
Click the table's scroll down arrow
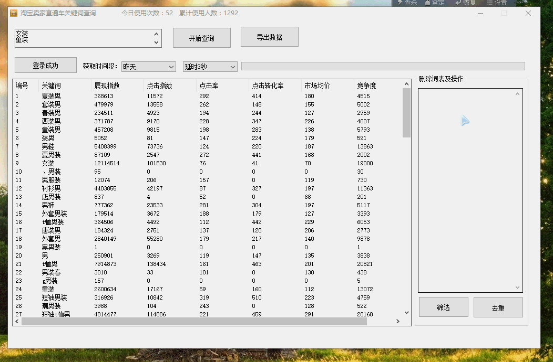406,313
